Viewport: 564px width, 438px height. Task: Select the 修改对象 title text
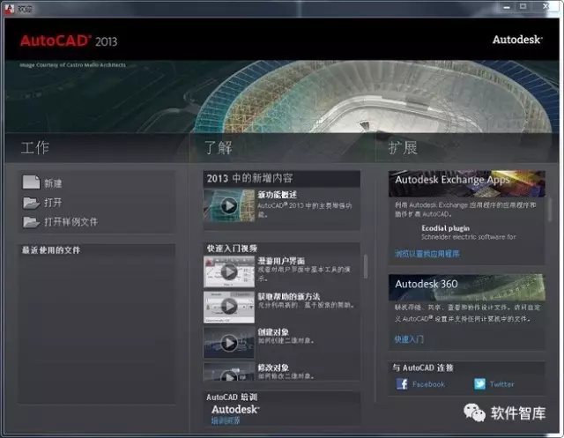click(273, 367)
